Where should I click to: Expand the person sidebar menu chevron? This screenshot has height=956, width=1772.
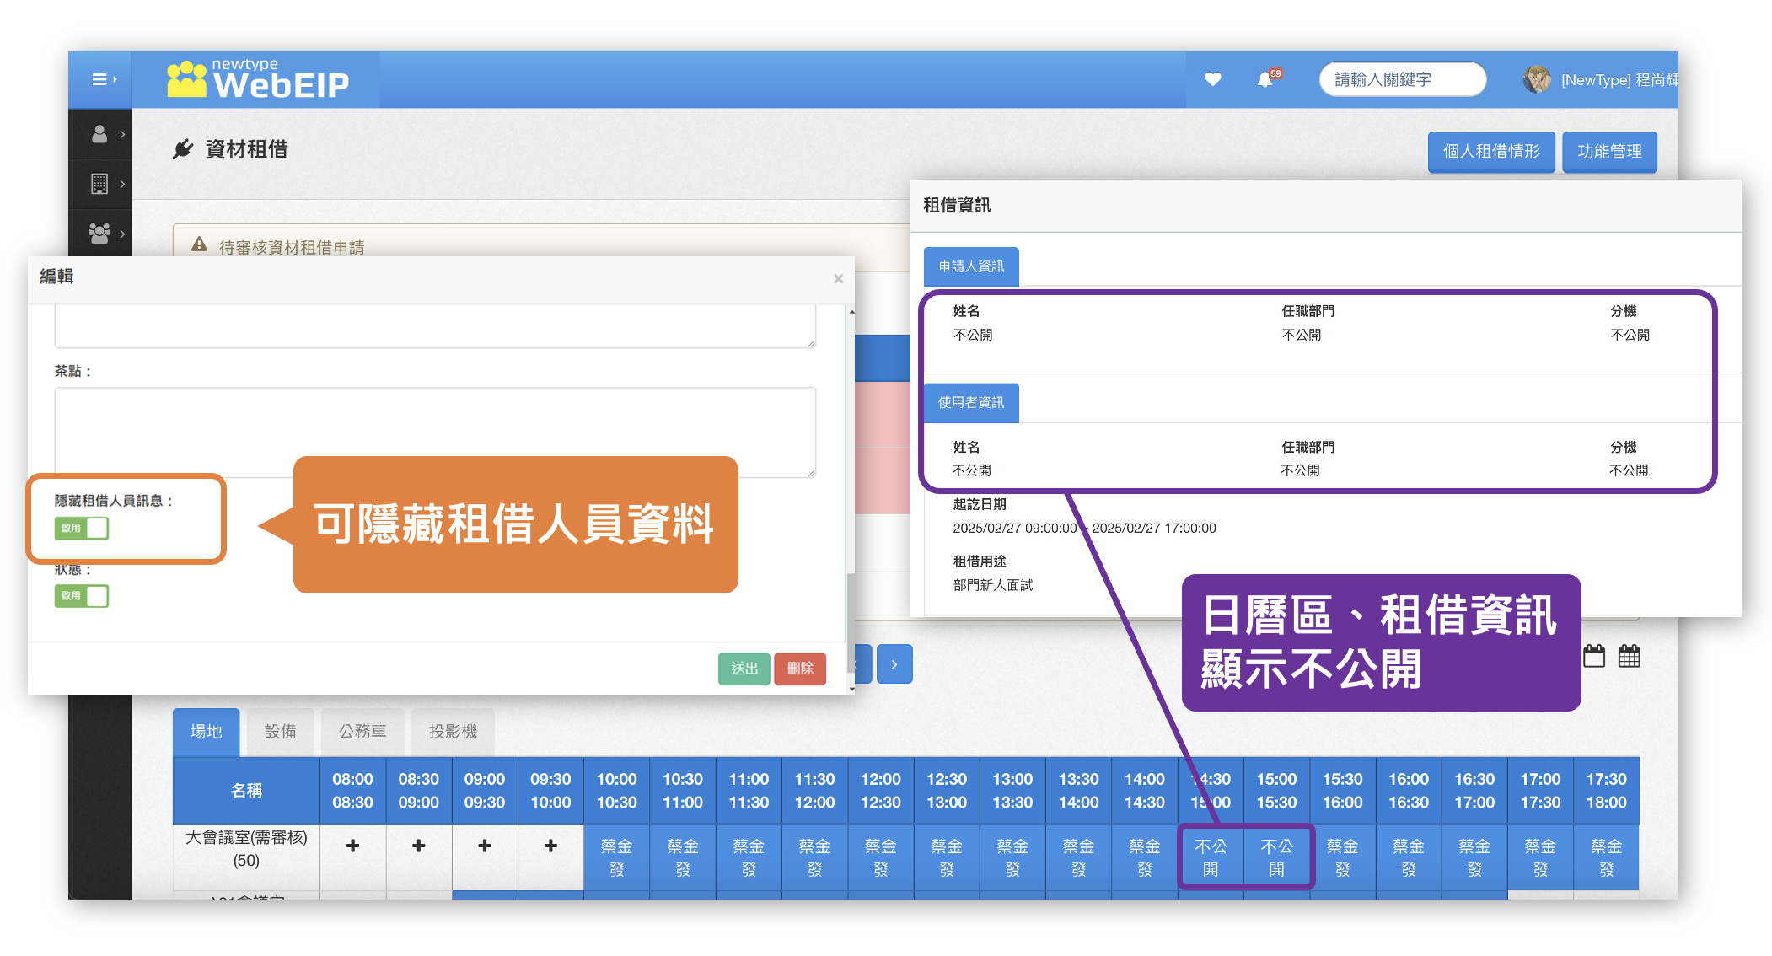click(122, 134)
